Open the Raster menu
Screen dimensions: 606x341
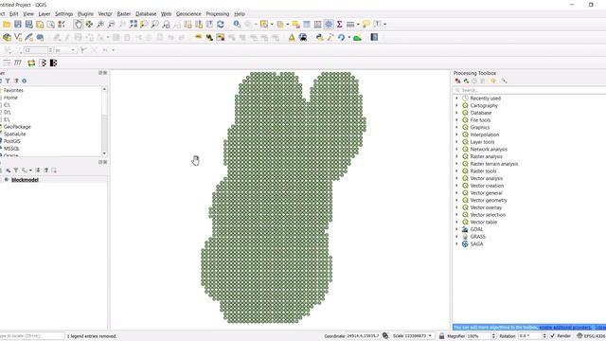click(124, 14)
